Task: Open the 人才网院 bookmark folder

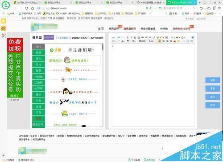Action: 114,13
